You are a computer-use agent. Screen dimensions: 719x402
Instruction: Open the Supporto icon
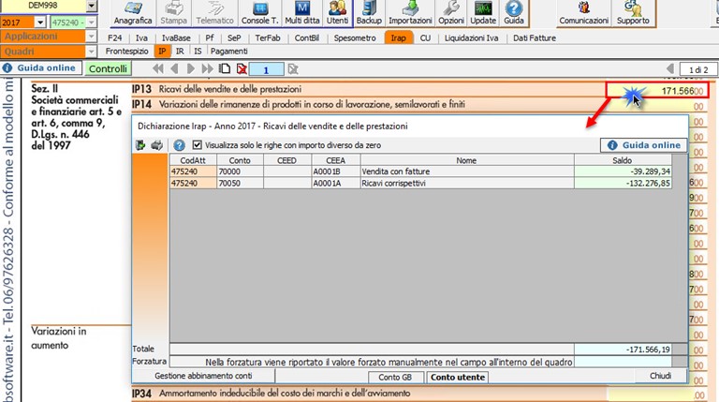pos(633,13)
